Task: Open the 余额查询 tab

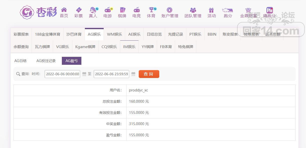Action: pos(21,47)
